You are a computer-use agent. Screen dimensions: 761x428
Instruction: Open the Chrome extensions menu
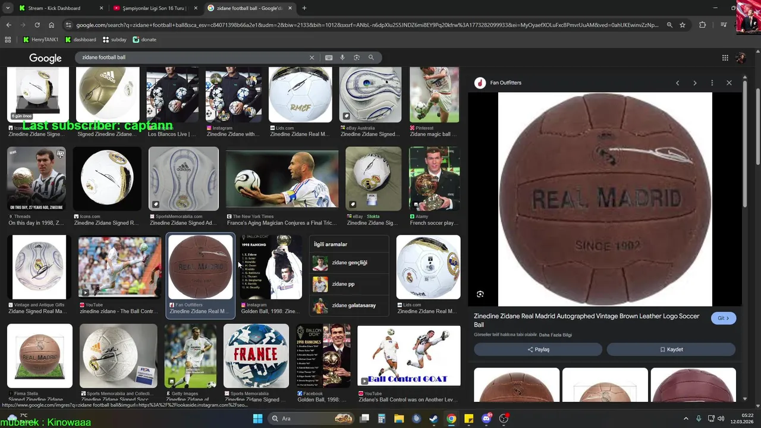703,25
